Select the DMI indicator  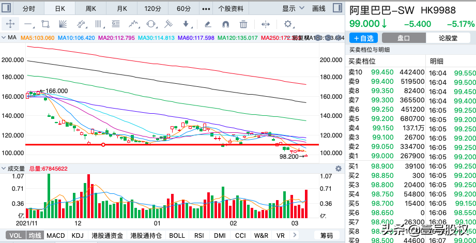[x=220, y=235]
